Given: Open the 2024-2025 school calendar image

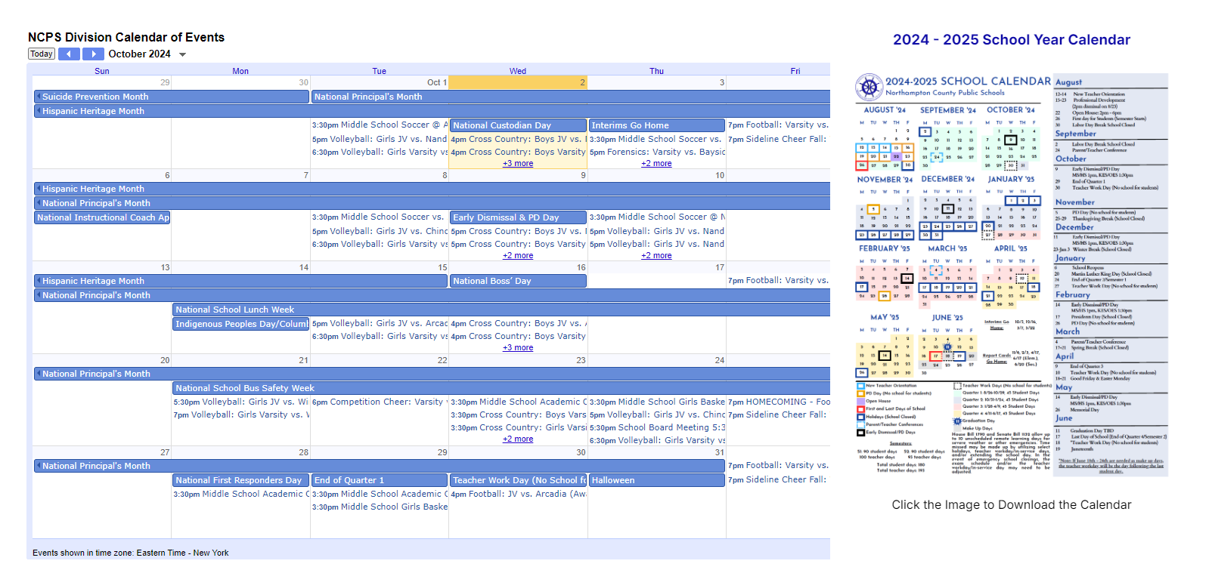Looking at the screenshot, I should pos(1012,275).
